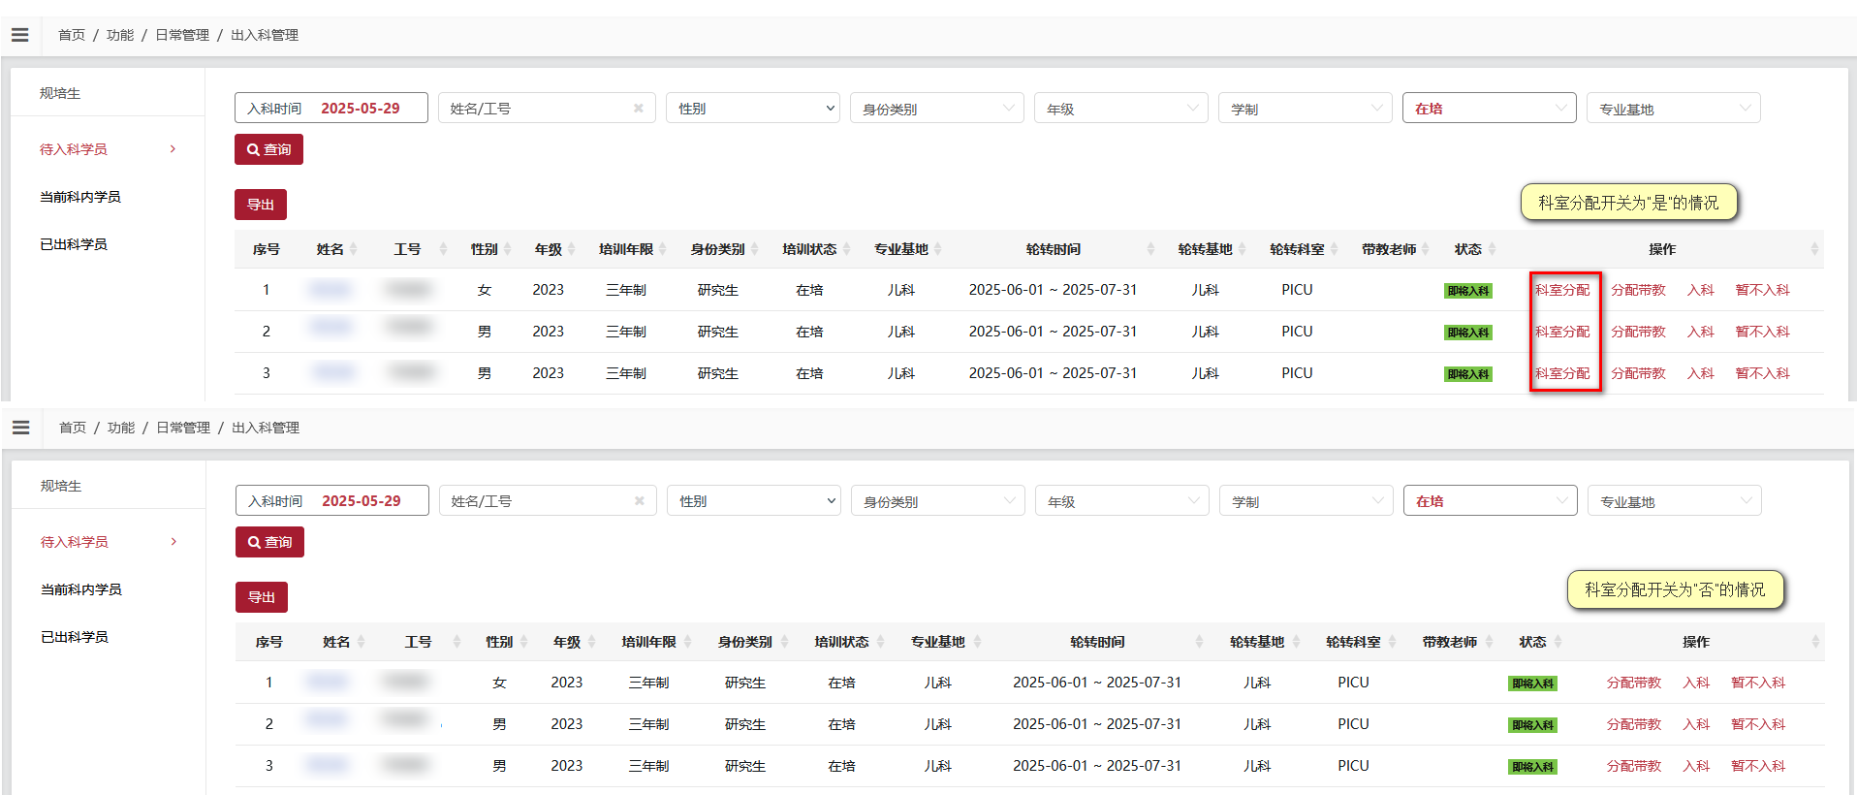Open the 年级 dropdown in the upper panel
This screenshot has height=795, width=1857.
1121,109
